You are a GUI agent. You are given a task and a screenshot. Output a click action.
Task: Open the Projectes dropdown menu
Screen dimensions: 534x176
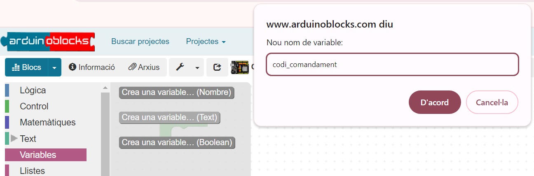click(x=206, y=42)
